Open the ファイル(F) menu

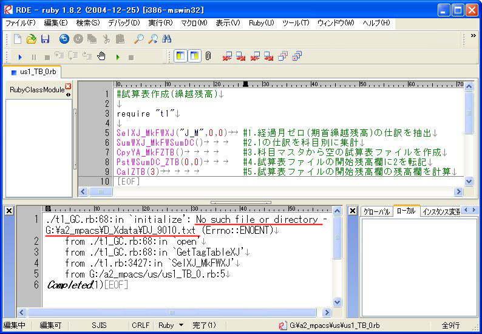pos(21,23)
